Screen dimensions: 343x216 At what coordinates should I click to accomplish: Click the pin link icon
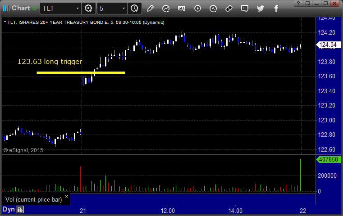(x=229, y=9)
